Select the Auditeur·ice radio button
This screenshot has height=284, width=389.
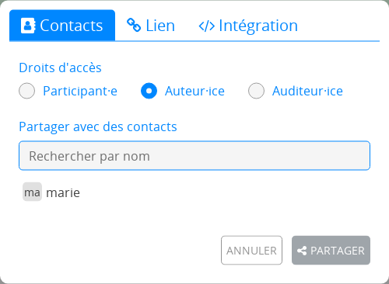pos(256,91)
